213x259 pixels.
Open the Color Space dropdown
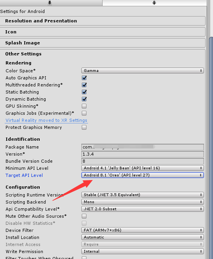pos(143,71)
